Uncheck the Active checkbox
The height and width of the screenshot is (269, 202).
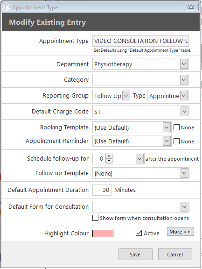(139, 233)
